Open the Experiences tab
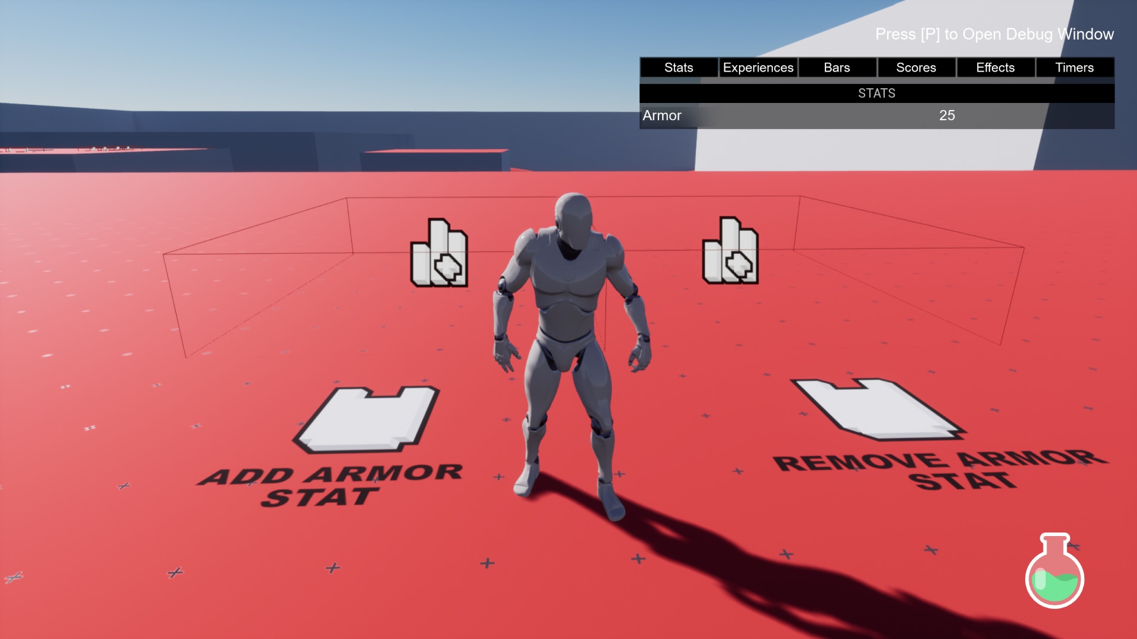Image resolution: width=1137 pixels, height=639 pixels. pos(758,67)
